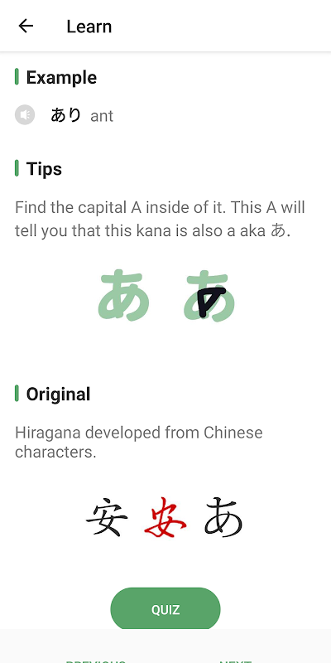Start the QUIZ
Image resolution: width=331 pixels, height=663 pixels.
coord(165,609)
